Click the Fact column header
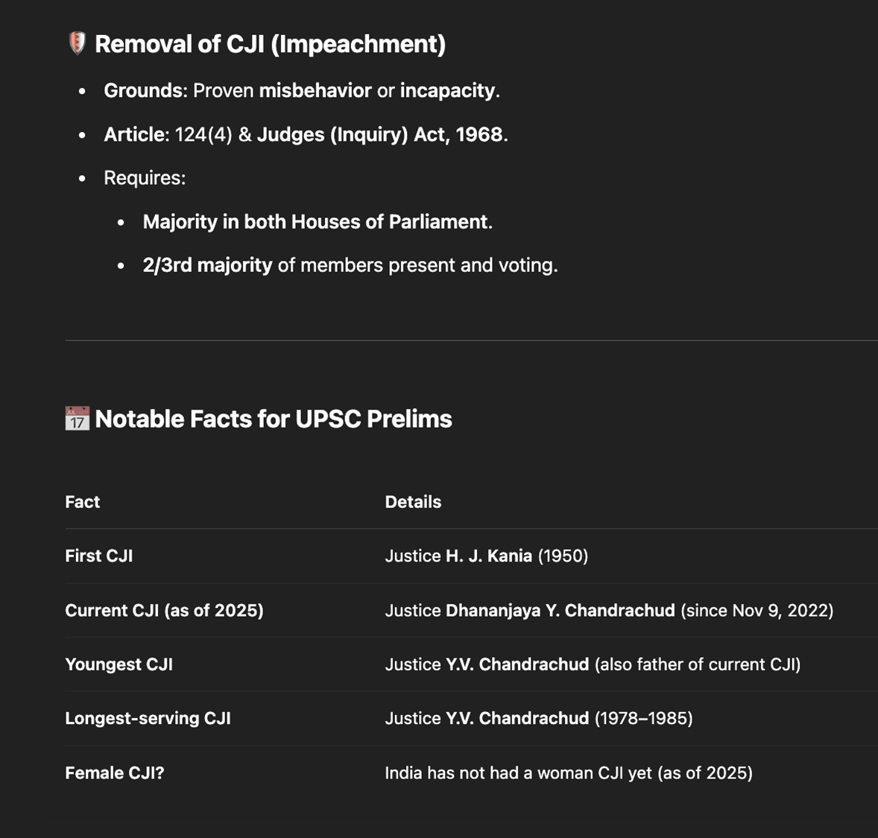Image resolution: width=878 pixels, height=838 pixels. (x=82, y=501)
